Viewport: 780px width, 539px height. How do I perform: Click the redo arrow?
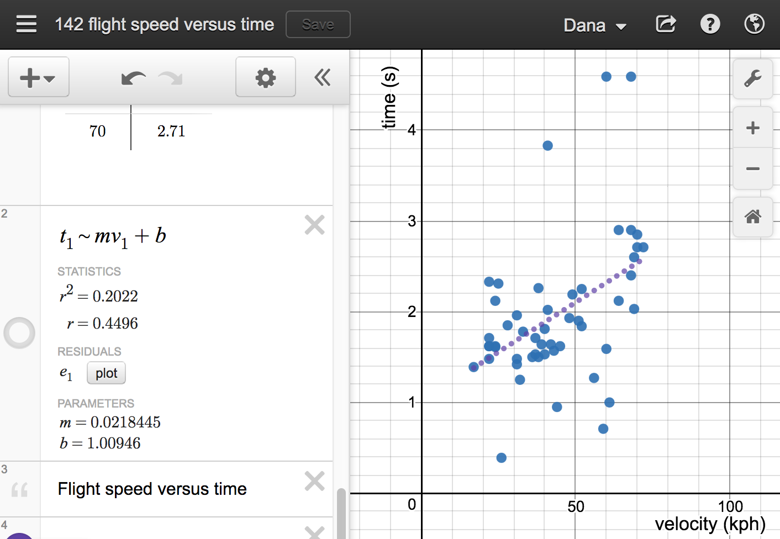[x=171, y=78]
